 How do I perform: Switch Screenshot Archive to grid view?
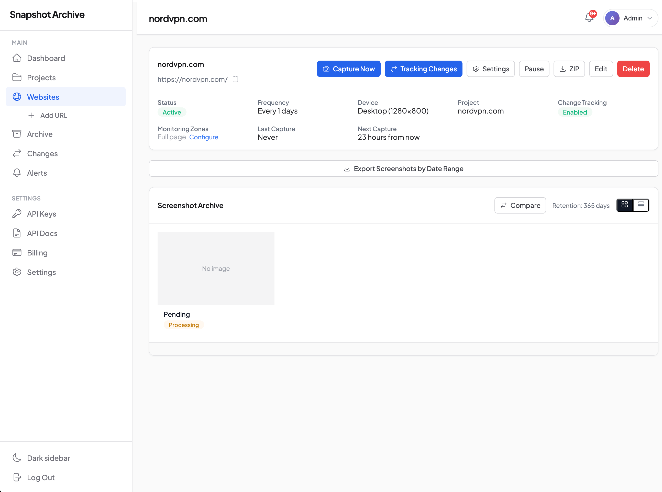point(624,205)
